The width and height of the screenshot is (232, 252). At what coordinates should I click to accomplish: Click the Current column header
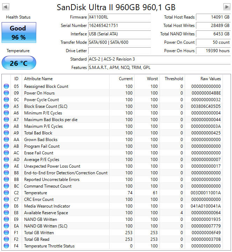[122, 79]
